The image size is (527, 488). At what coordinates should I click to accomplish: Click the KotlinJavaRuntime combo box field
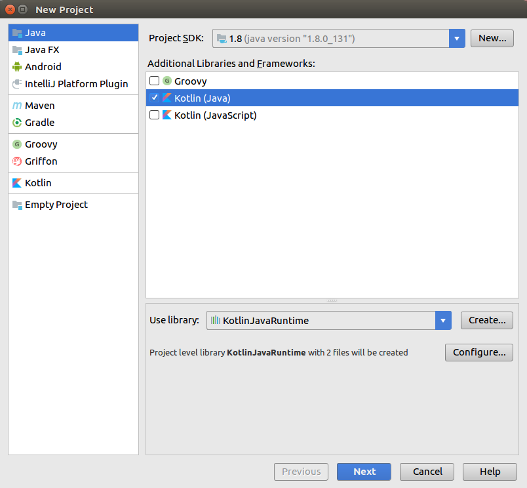click(328, 321)
